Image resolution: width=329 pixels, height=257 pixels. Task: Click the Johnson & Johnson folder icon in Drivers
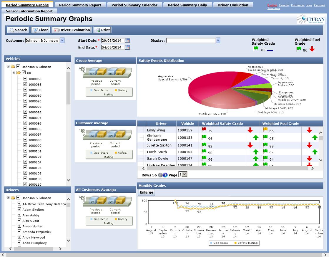click(x=13, y=198)
